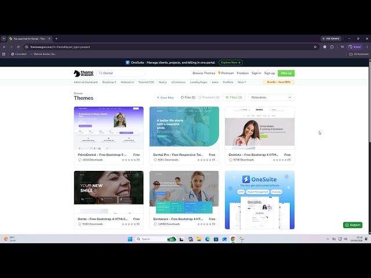Select the Free (5) radio option
The image size is (371, 278).
[188, 97]
